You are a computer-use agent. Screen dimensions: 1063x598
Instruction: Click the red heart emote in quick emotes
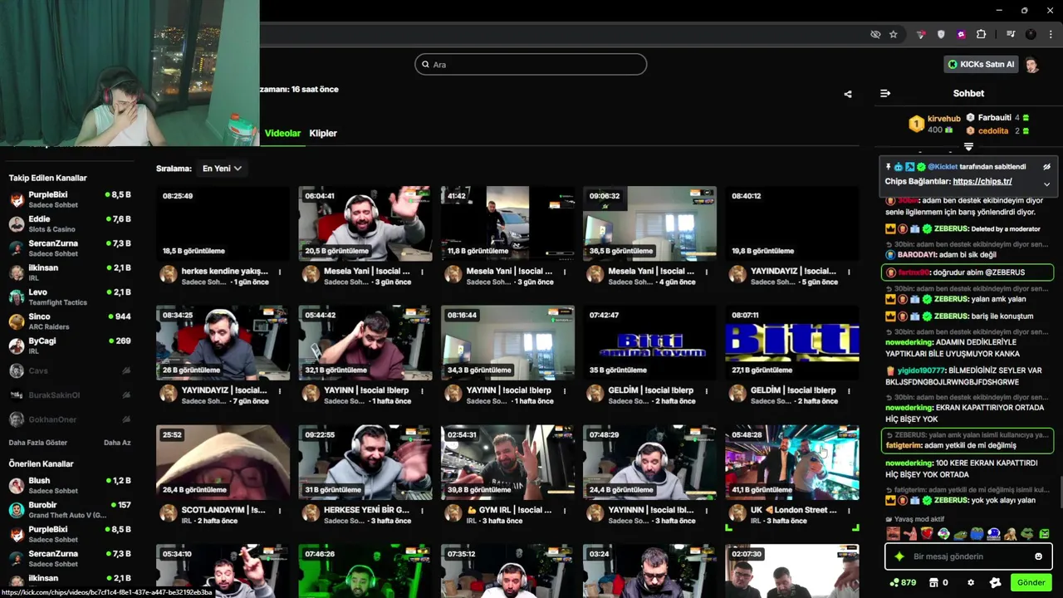927,534
